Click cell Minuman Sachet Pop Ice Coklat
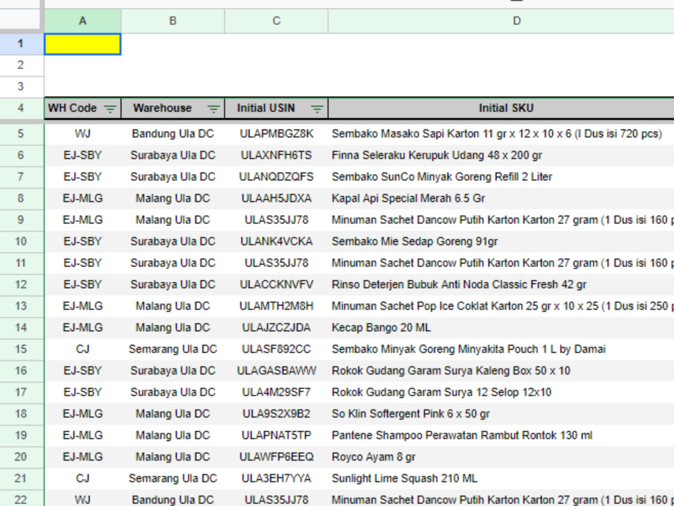Viewport: 674px width, 506px height. [x=501, y=306]
